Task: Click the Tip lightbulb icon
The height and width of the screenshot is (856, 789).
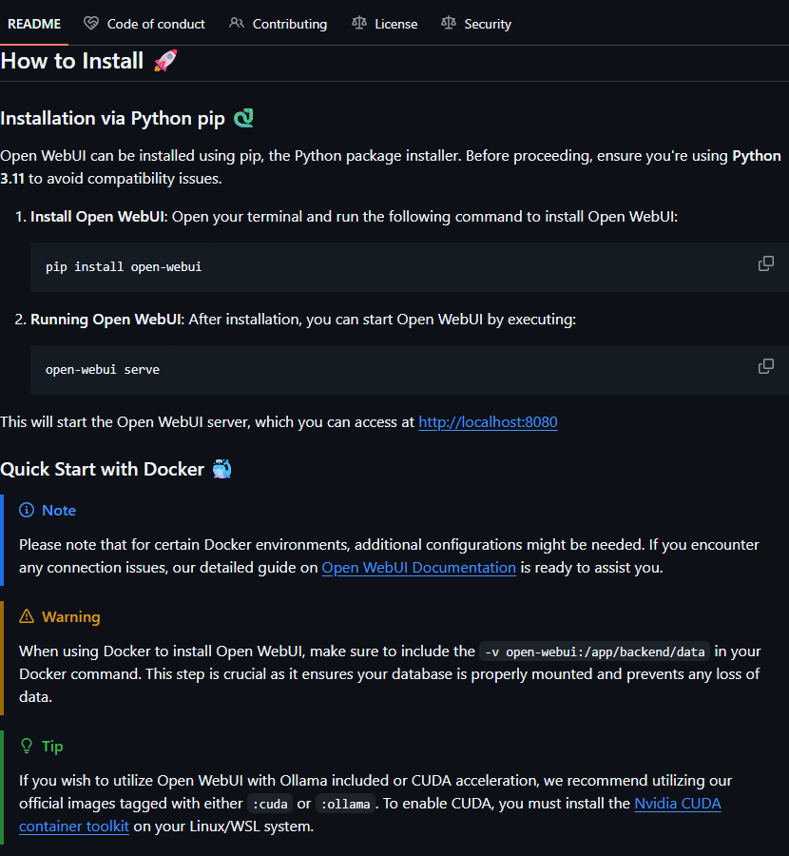Action: 27,747
